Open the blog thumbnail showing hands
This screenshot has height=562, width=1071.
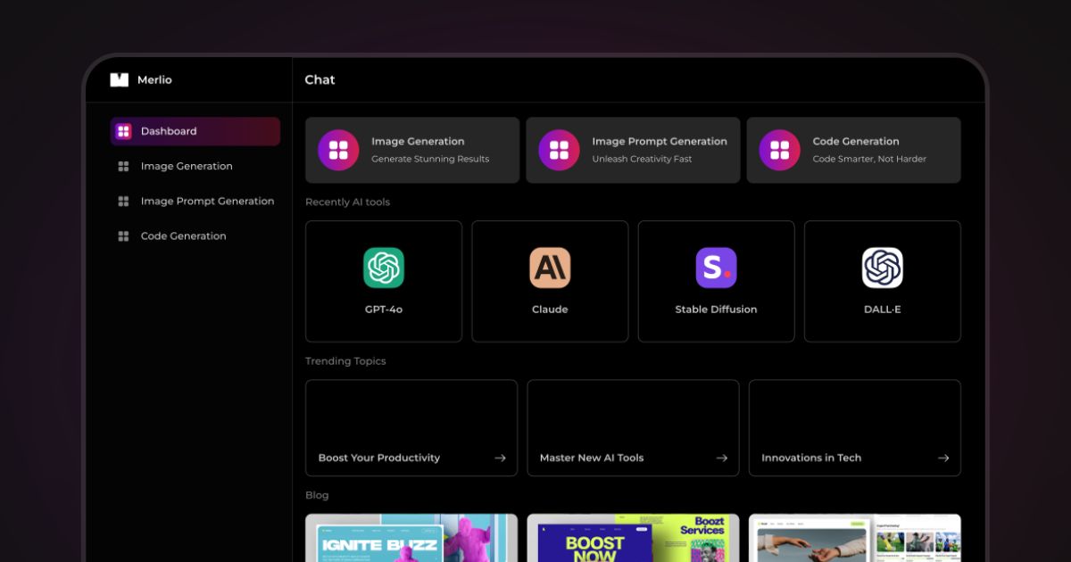point(855,538)
